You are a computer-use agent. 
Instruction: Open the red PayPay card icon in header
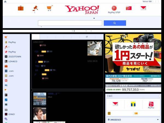point(129,8)
